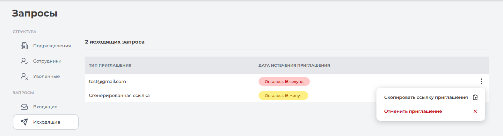Switch to Входящие requests
The height and width of the screenshot is (136, 503).
45,107
